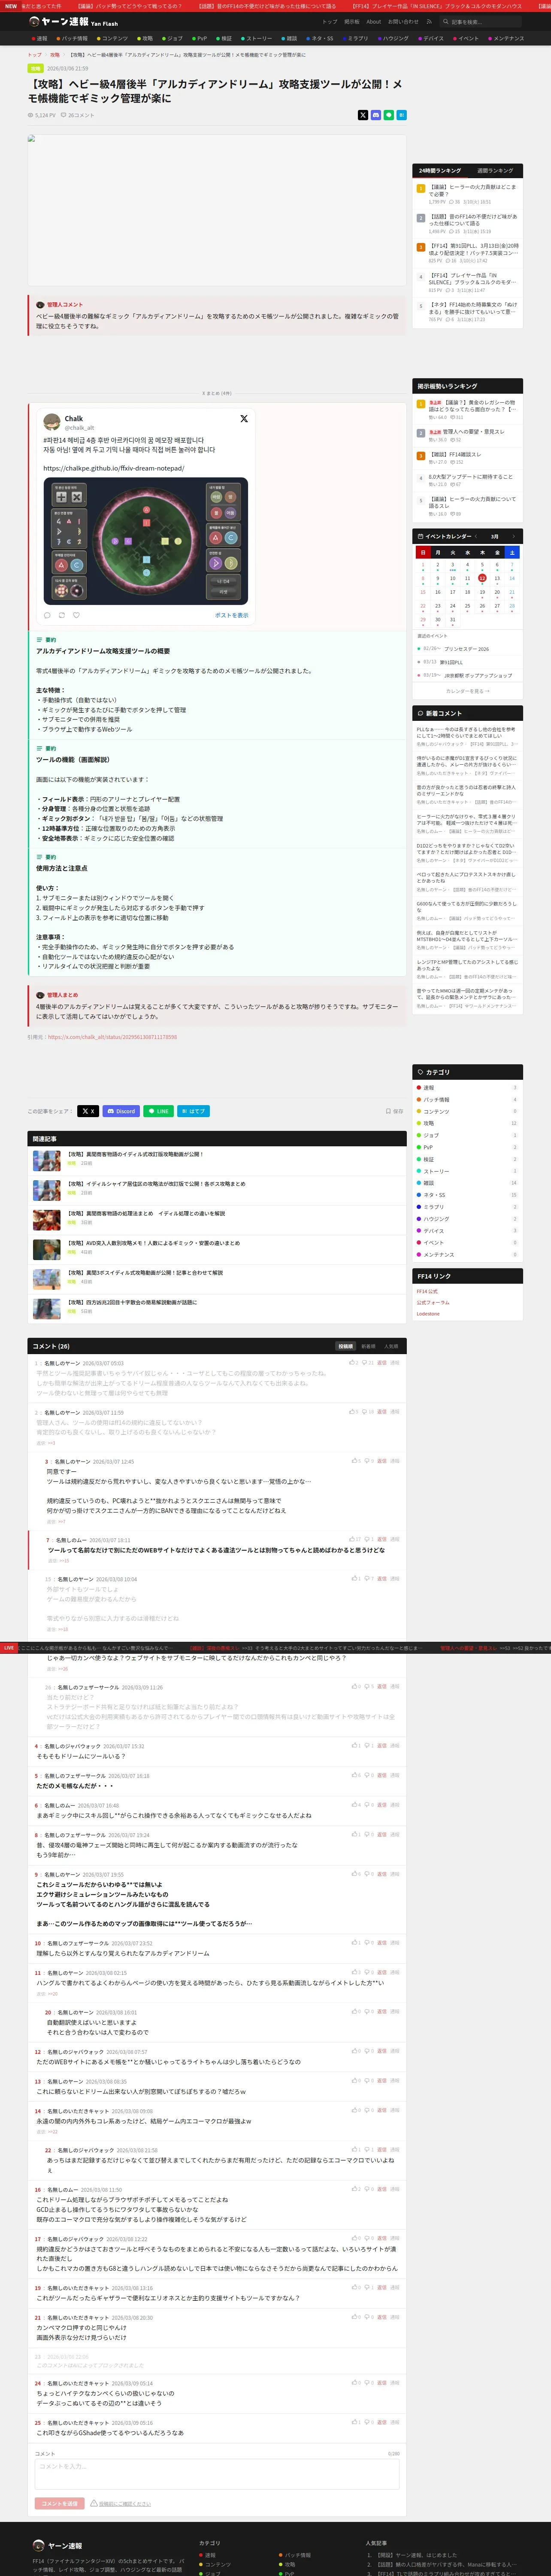551x2576 pixels.
Task: Select ハウジング in the top category navigation
Action: [393, 38]
